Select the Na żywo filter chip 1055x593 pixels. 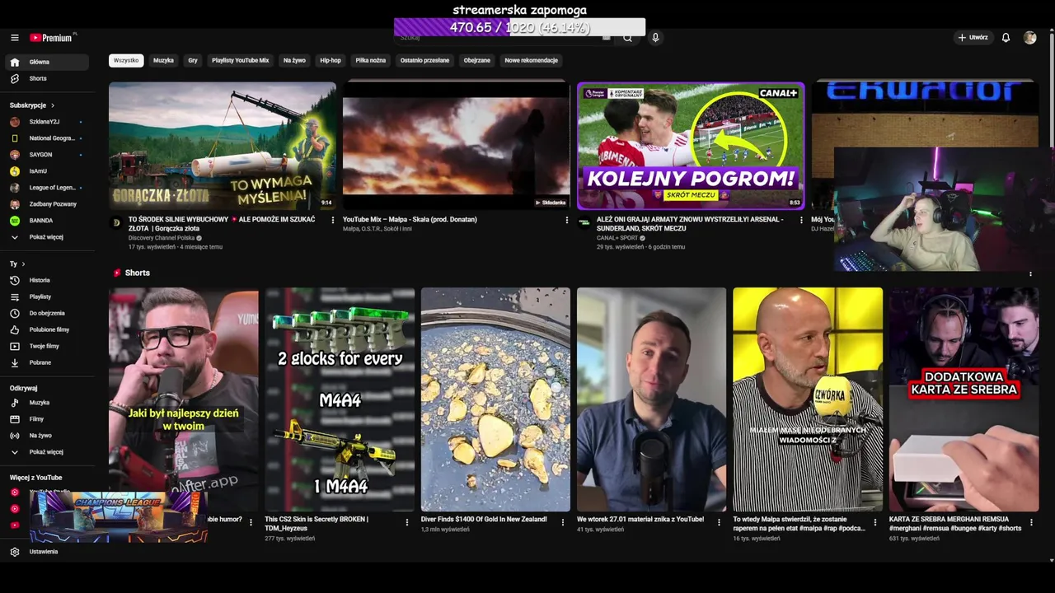point(294,60)
